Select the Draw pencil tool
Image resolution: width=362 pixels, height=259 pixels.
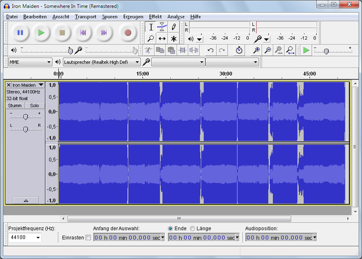pos(174,27)
